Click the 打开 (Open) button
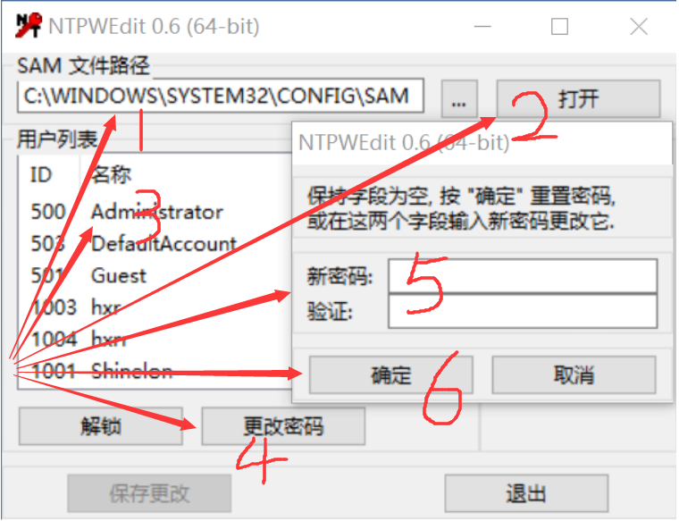Viewport: 679px width, 521px height. tap(578, 98)
